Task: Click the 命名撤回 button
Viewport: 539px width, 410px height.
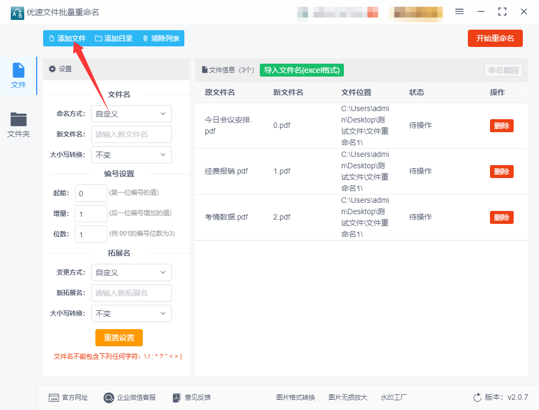Action: tap(503, 70)
